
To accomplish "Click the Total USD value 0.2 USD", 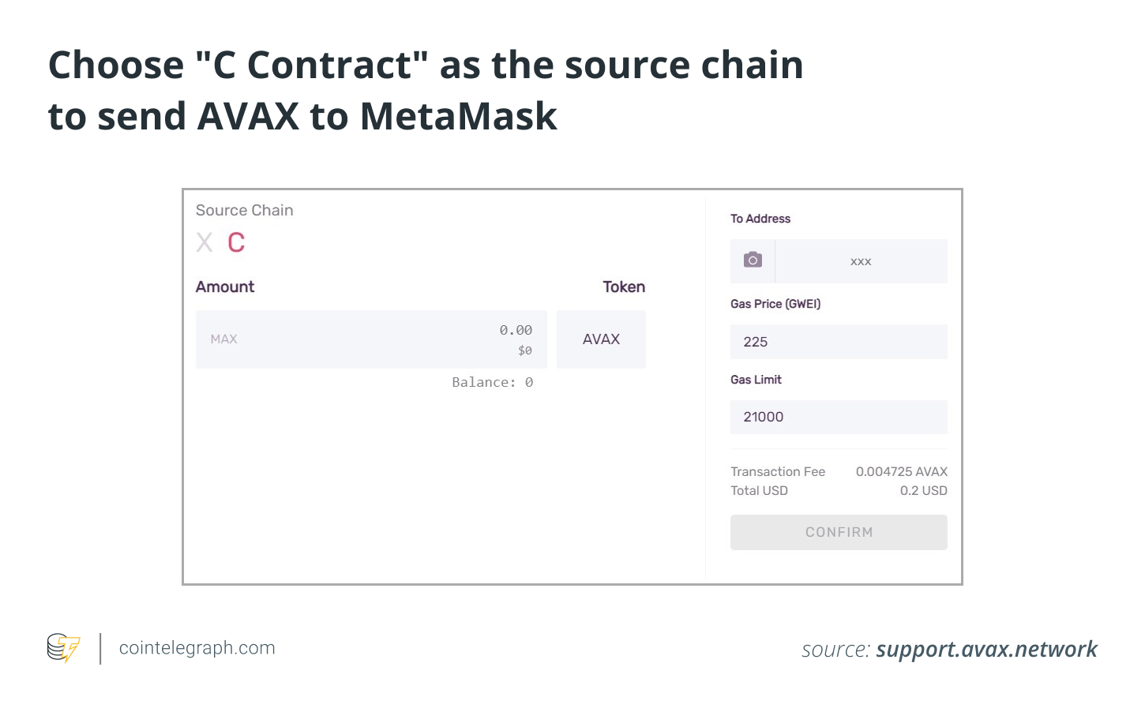I will tap(924, 490).
